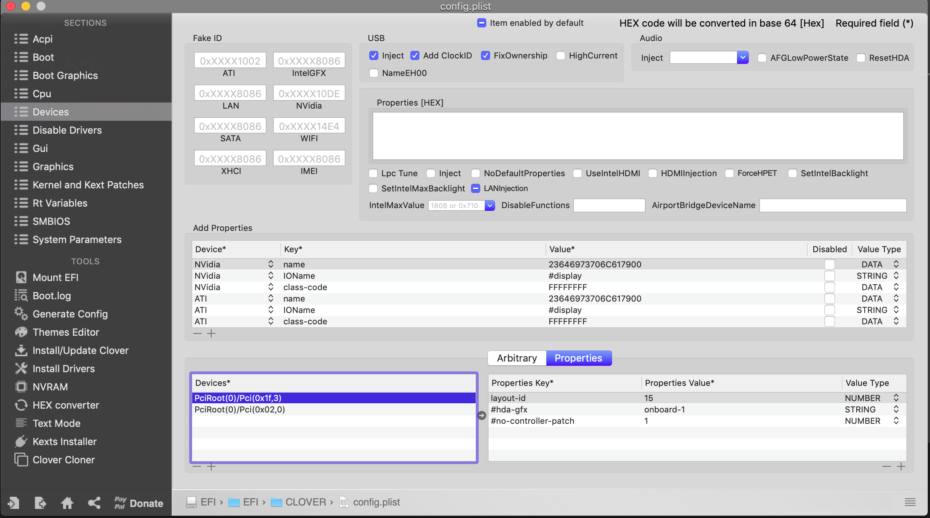Click the CLOVER folder in path bar

pyautogui.click(x=299, y=502)
